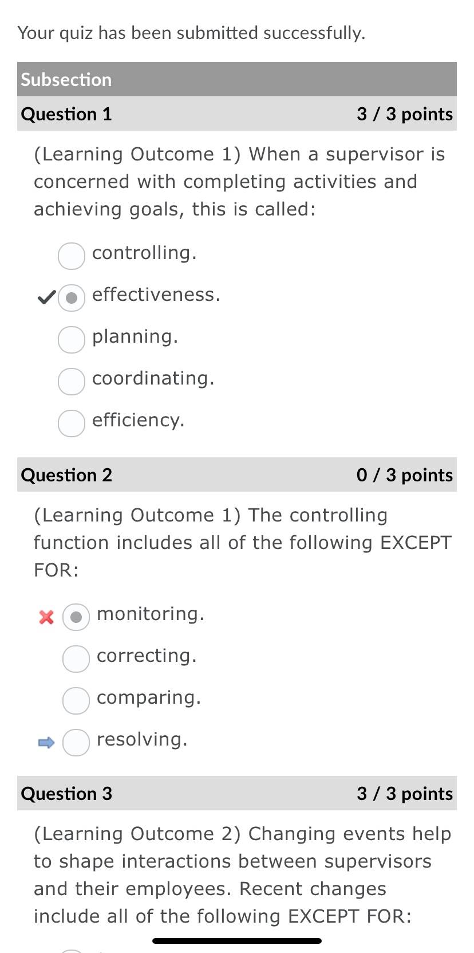Click the Question 1 heading
Viewport: 474px width, 953px height.
pyautogui.click(x=66, y=114)
